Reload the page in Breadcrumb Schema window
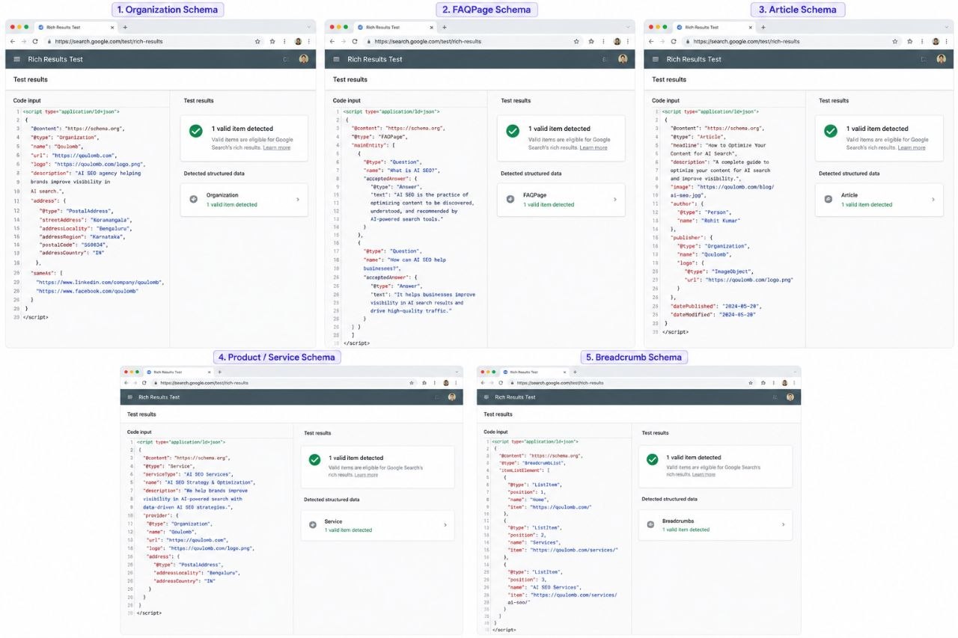 point(500,382)
